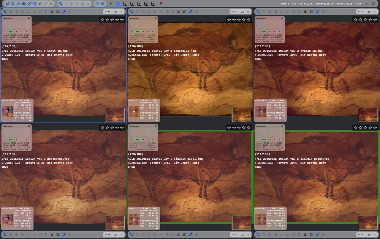Click the layers stack icon in top toolbar
The image size is (380, 239).
111,4
